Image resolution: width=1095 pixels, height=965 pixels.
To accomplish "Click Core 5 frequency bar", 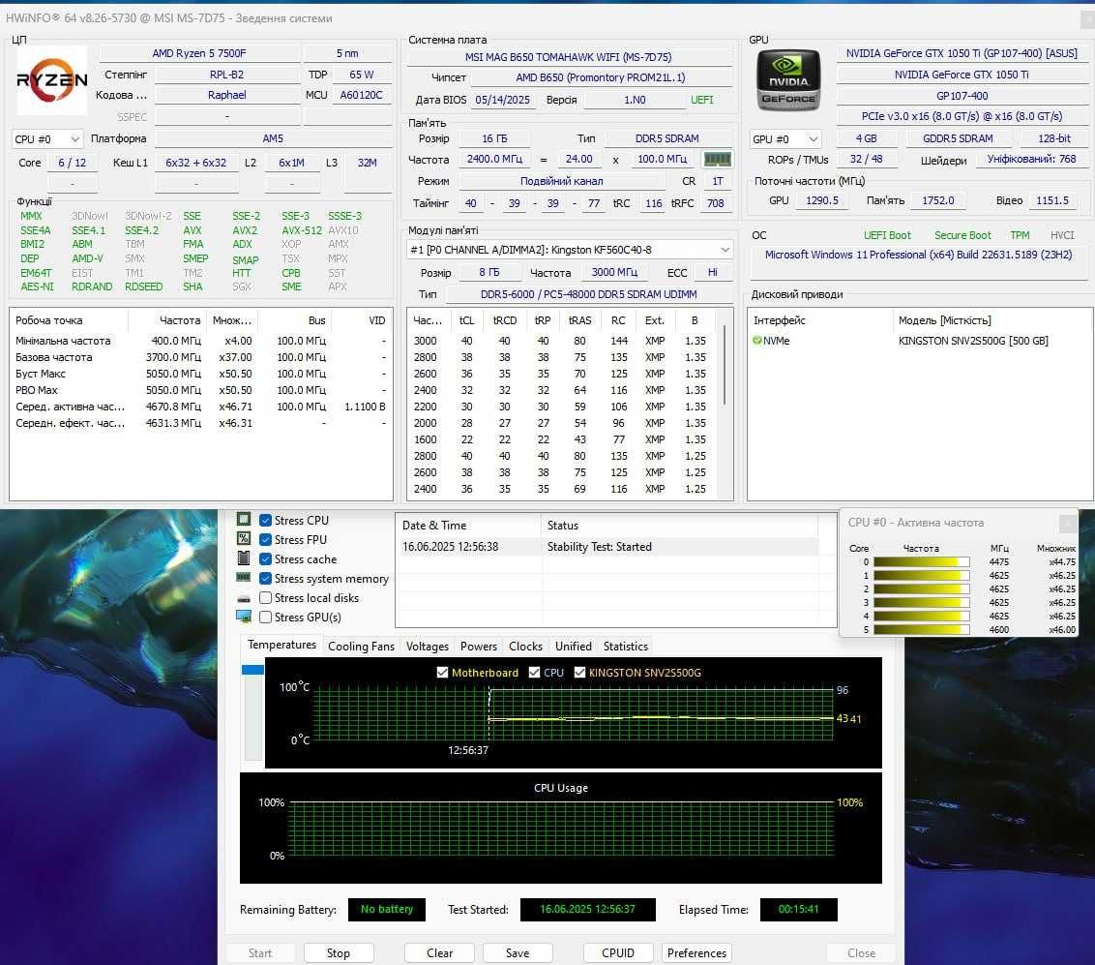I will (921, 629).
